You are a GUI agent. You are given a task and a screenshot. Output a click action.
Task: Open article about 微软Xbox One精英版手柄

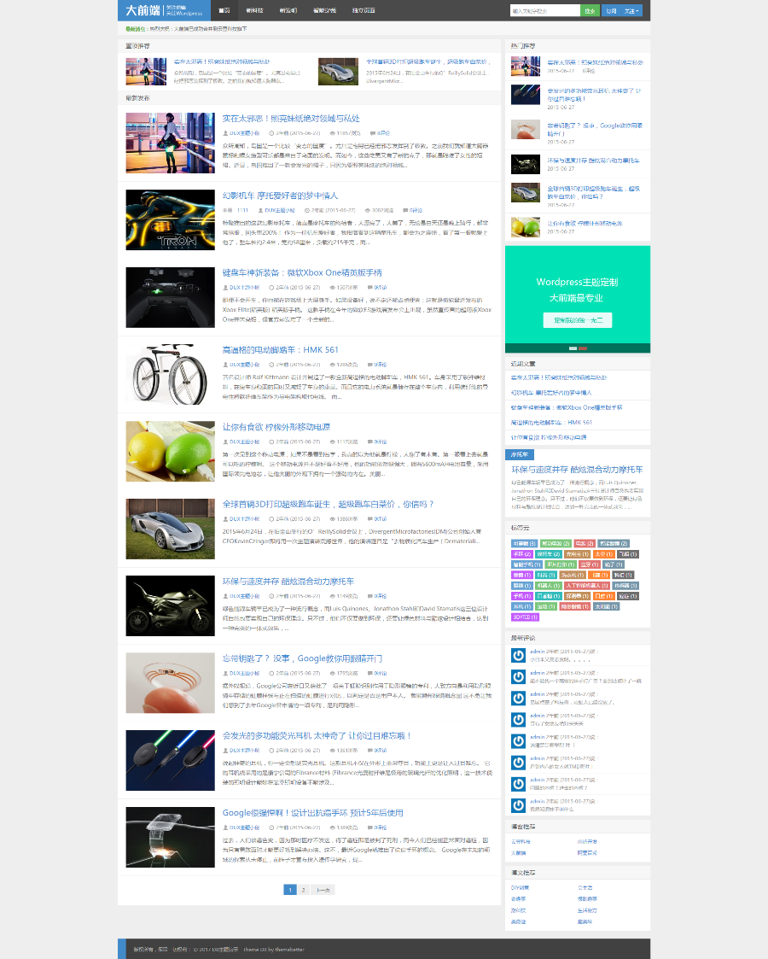pyautogui.click(x=302, y=272)
